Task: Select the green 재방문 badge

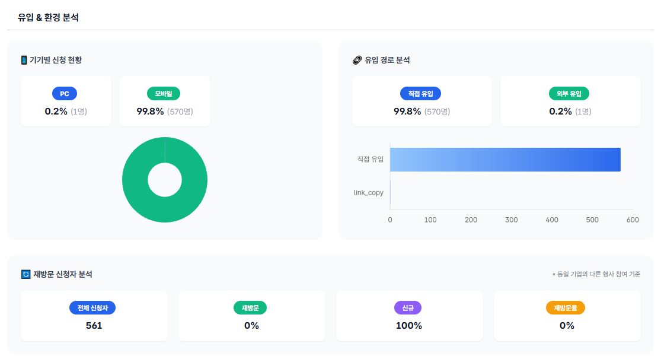Action: point(250,308)
